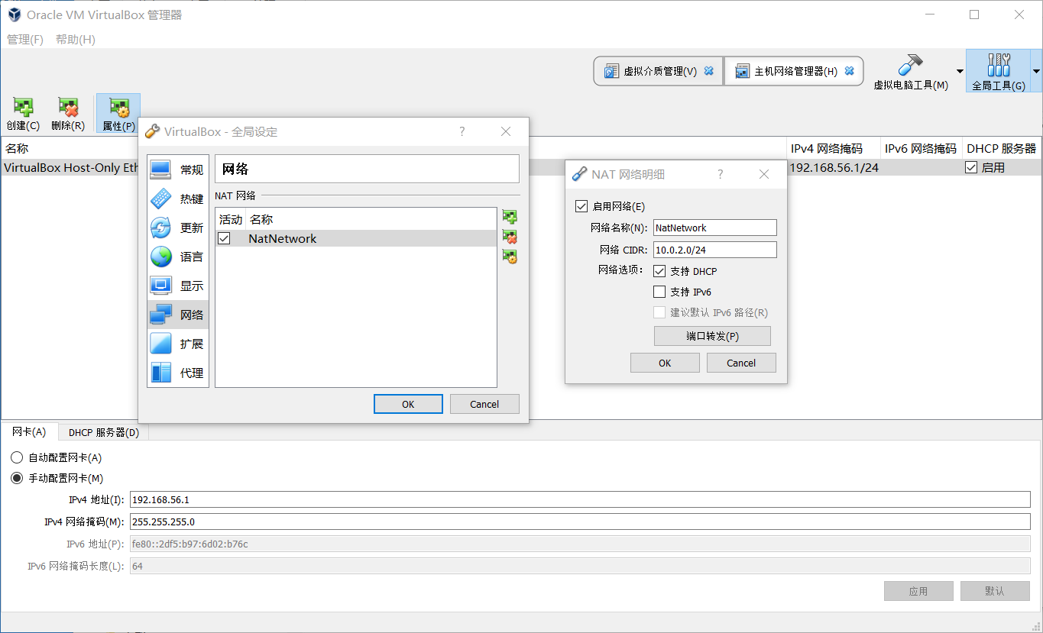
Task: Switch to Adapter (网卡) tab
Action: pyautogui.click(x=29, y=431)
